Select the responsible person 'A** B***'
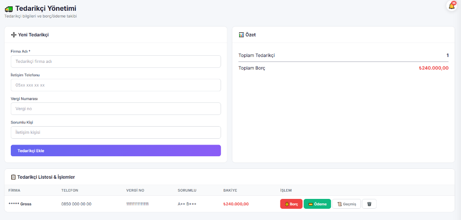Viewport: 461px width, 220px height. 187,204
